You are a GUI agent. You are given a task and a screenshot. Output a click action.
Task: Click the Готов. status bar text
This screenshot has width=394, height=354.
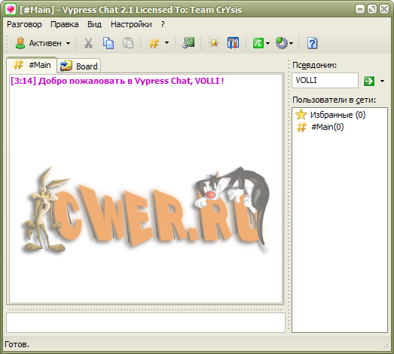coord(17,344)
